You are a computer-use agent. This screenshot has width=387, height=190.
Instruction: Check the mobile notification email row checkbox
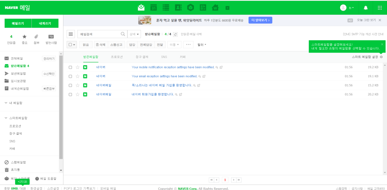click(x=70, y=67)
